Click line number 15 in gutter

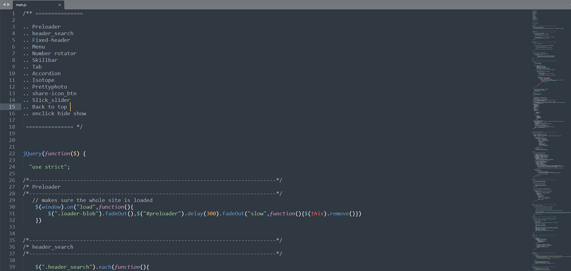click(x=12, y=107)
